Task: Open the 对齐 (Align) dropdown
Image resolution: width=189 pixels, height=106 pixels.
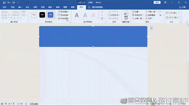Action: [149, 18]
